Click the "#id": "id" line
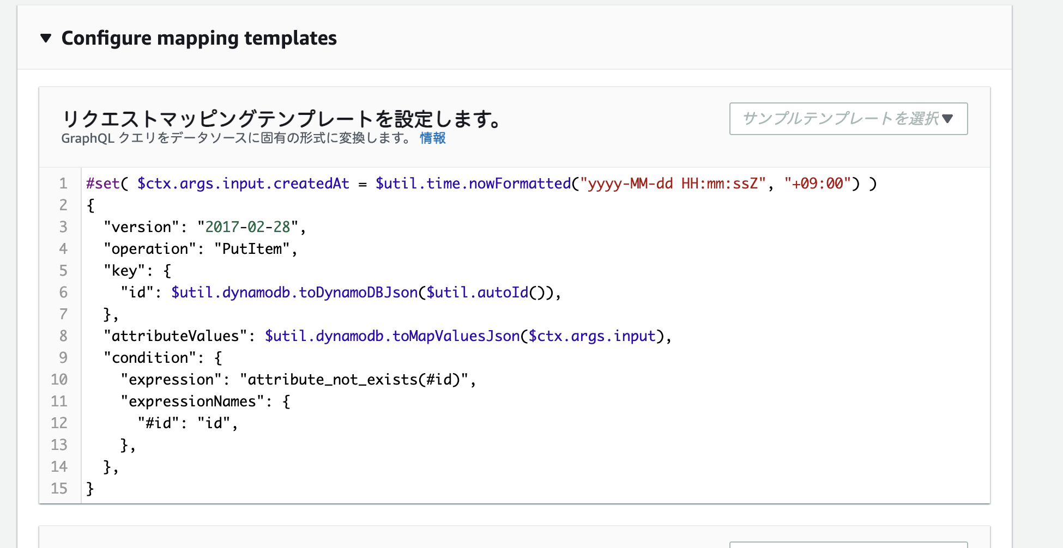The height and width of the screenshot is (548, 1063). pos(188,423)
